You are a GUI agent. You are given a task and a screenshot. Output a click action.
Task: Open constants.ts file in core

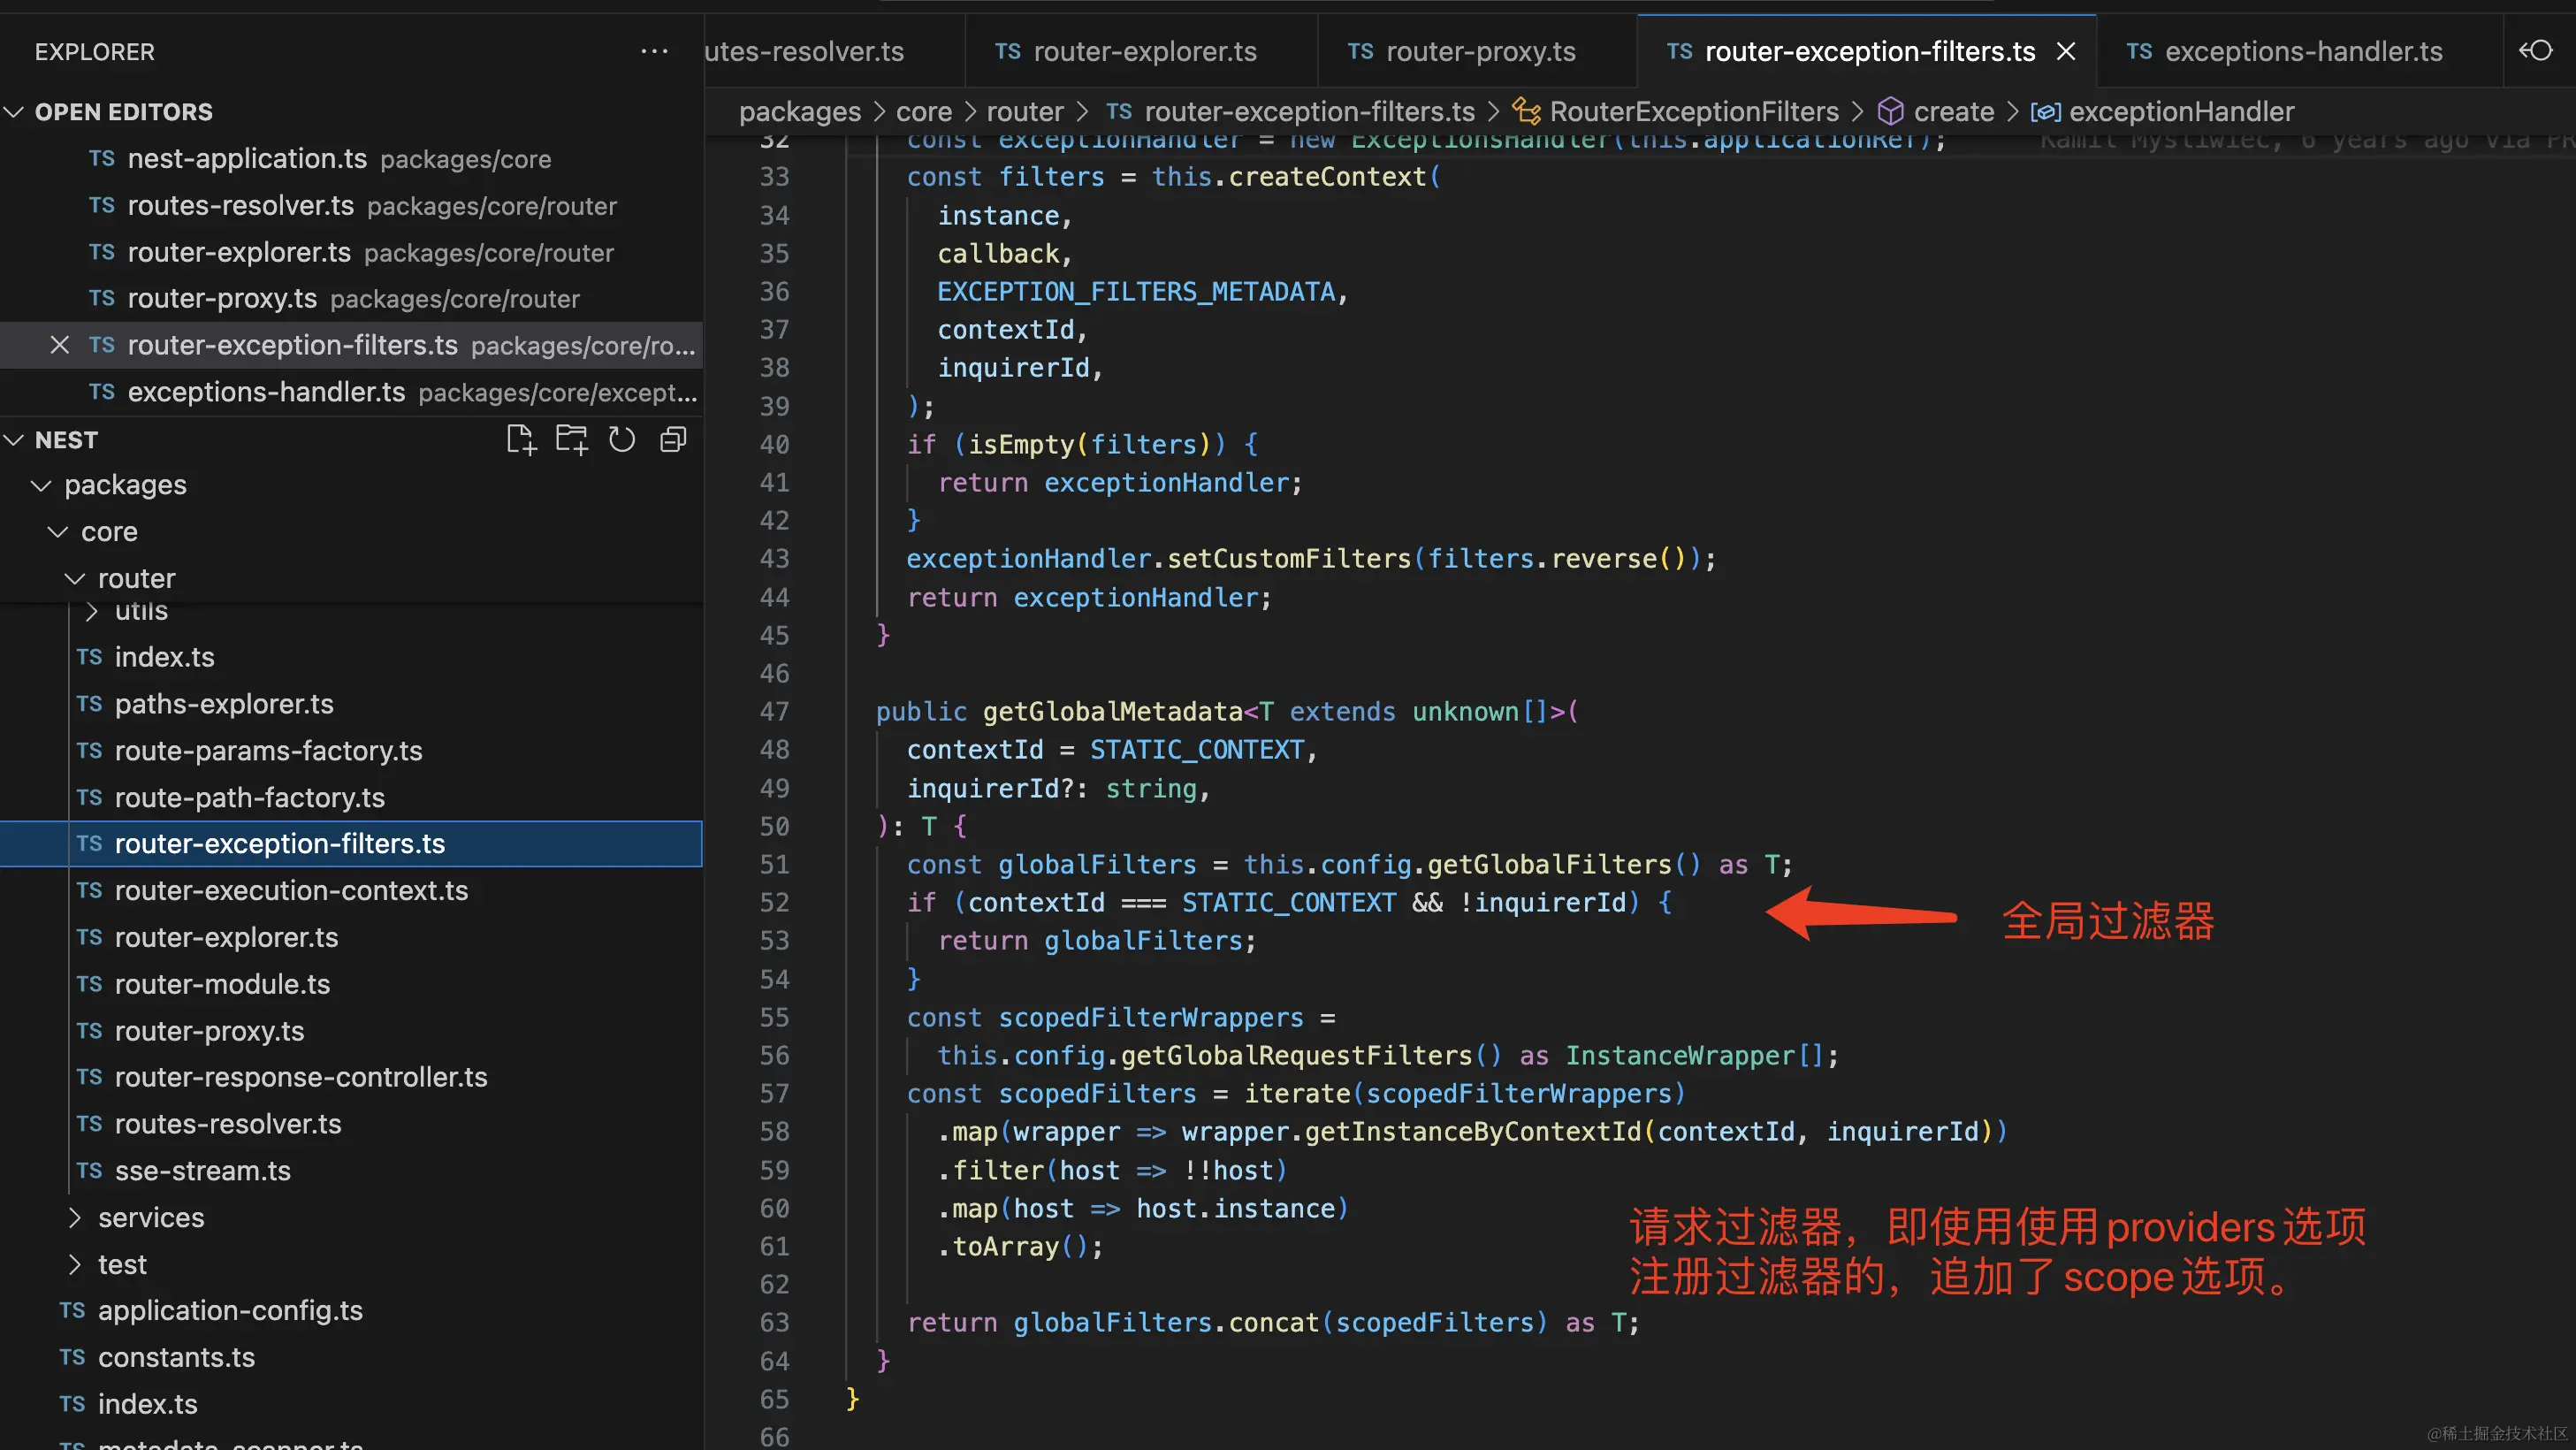coord(351,1357)
